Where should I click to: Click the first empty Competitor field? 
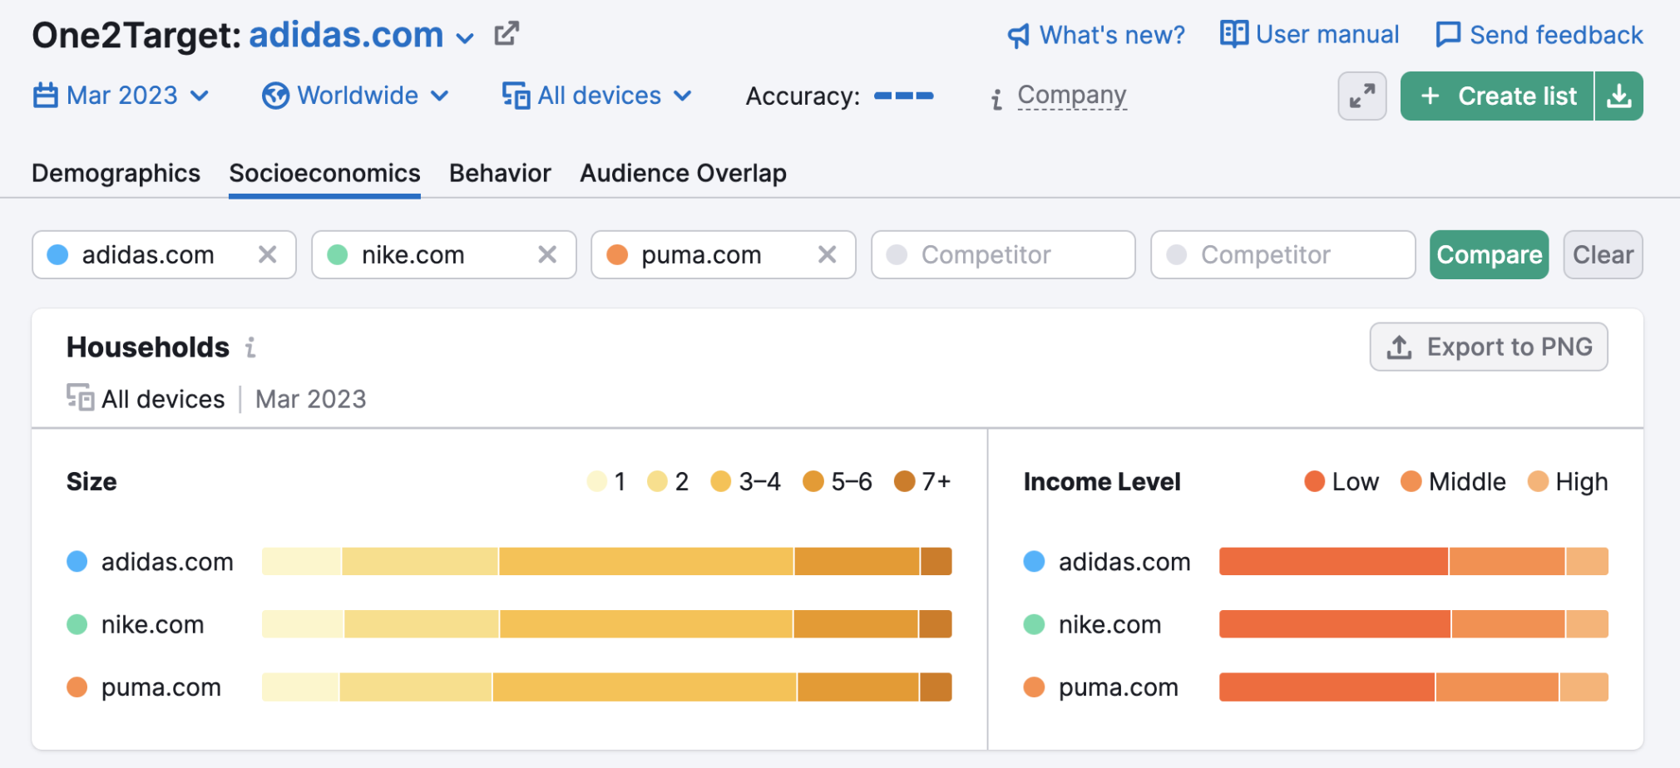click(x=1003, y=254)
